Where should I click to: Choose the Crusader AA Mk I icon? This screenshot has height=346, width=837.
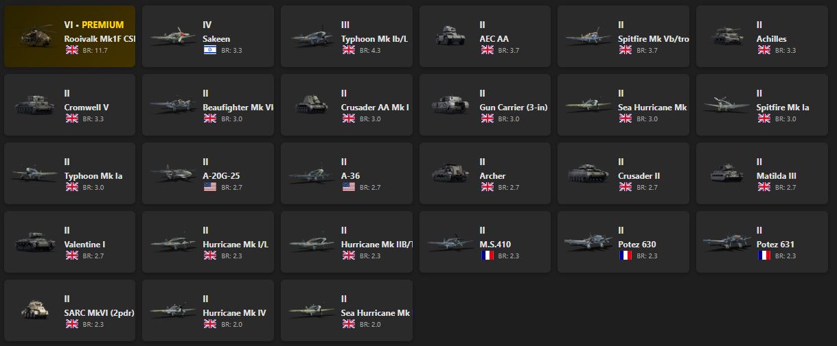pyautogui.click(x=311, y=106)
